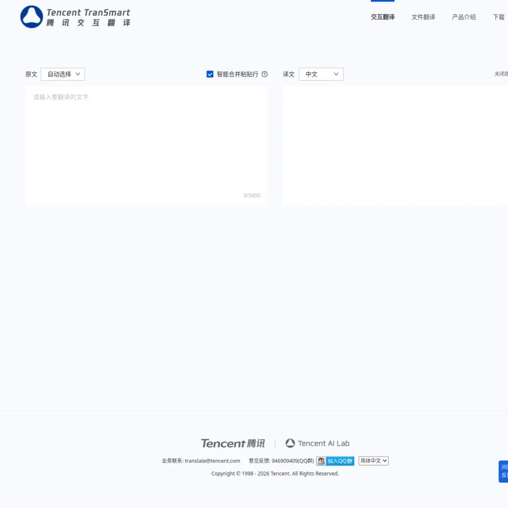Click the translation output panel
The width and height of the screenshot is (508, 508).
396,146
